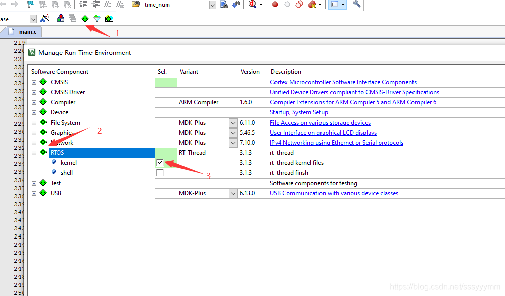The image size is (505, 296).
Task: Open Unified Device Drivers CMSIS-Driver link
Action: (354, 92)
